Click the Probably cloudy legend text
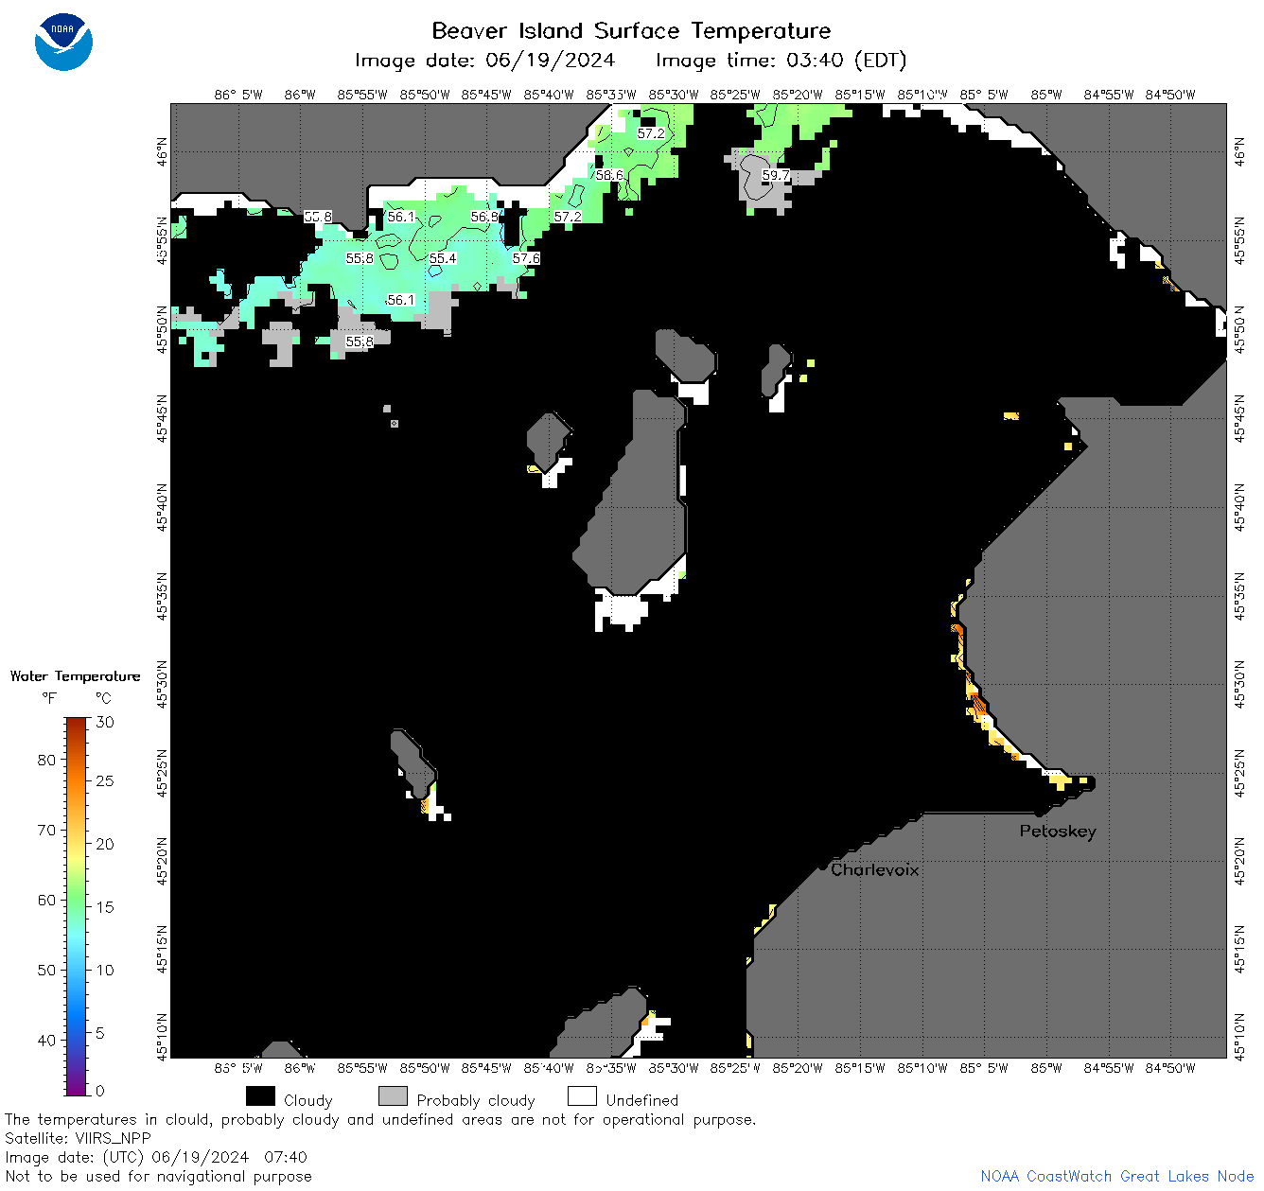The height and width of the screenshot is (1191, 1264). point(476,1100)
